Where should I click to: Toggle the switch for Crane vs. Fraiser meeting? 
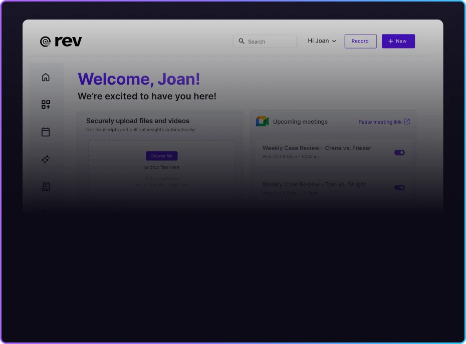[399, 152]
